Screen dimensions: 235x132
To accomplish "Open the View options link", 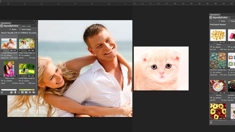I will coord(32,33).
